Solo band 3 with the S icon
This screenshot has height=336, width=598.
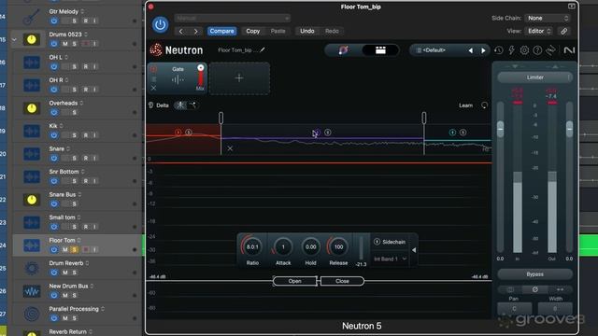coord(463,133)
